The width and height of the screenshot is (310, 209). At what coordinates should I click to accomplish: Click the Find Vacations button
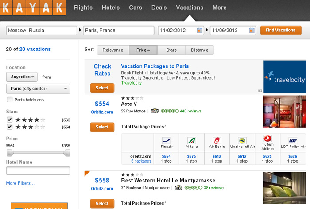[x=281, y=30]
